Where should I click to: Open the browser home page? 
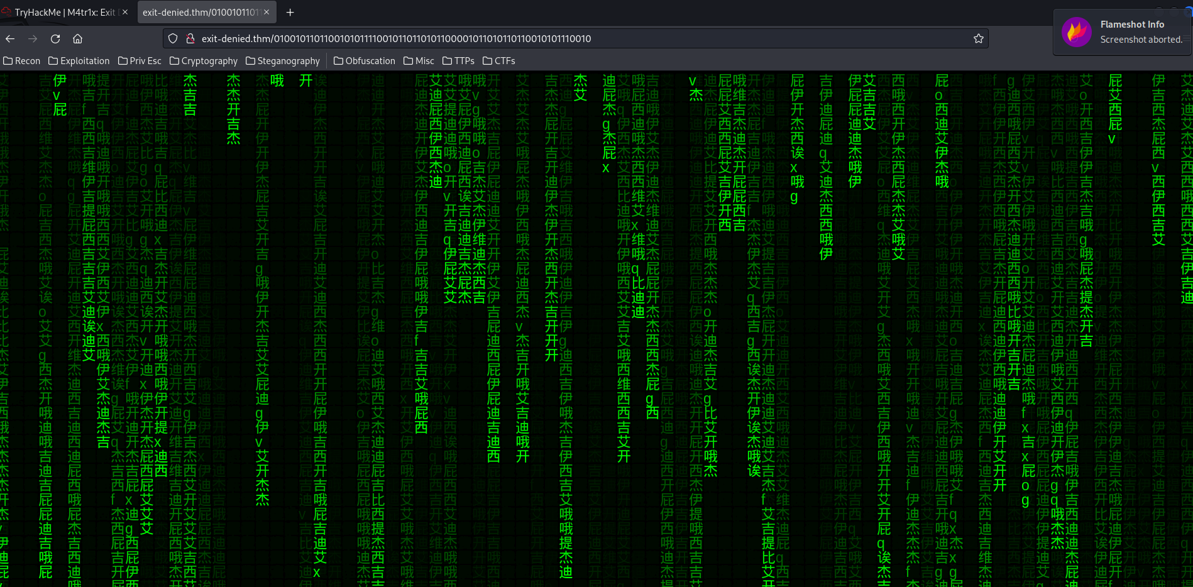tap(78, 39)
